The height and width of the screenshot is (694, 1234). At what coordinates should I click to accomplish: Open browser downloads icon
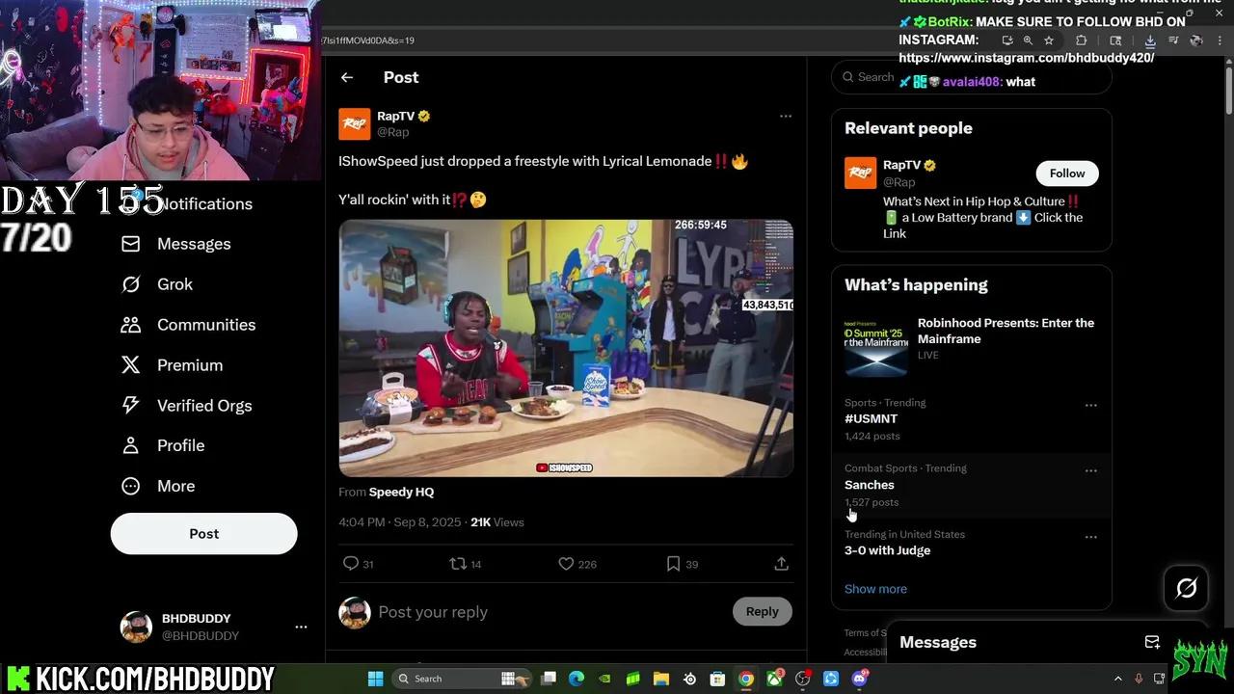click(1150, 40)
